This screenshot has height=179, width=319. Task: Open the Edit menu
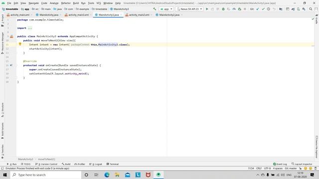click(x=16, y=3)
